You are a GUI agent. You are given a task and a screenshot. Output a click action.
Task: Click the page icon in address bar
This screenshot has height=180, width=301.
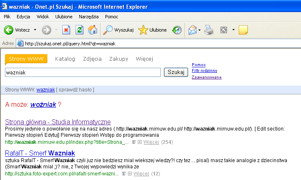pos(20,44)
